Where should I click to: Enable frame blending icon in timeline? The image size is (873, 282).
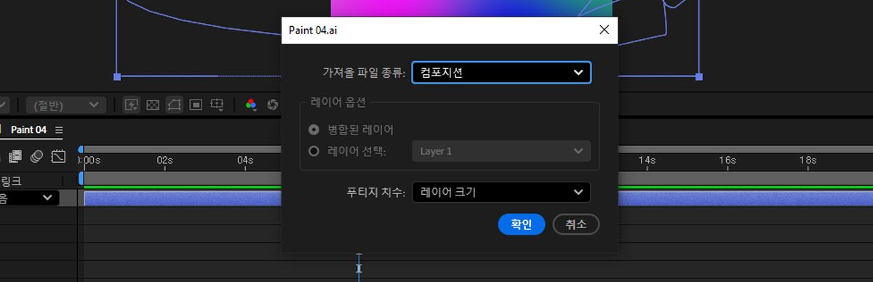[x=15, y=156]
